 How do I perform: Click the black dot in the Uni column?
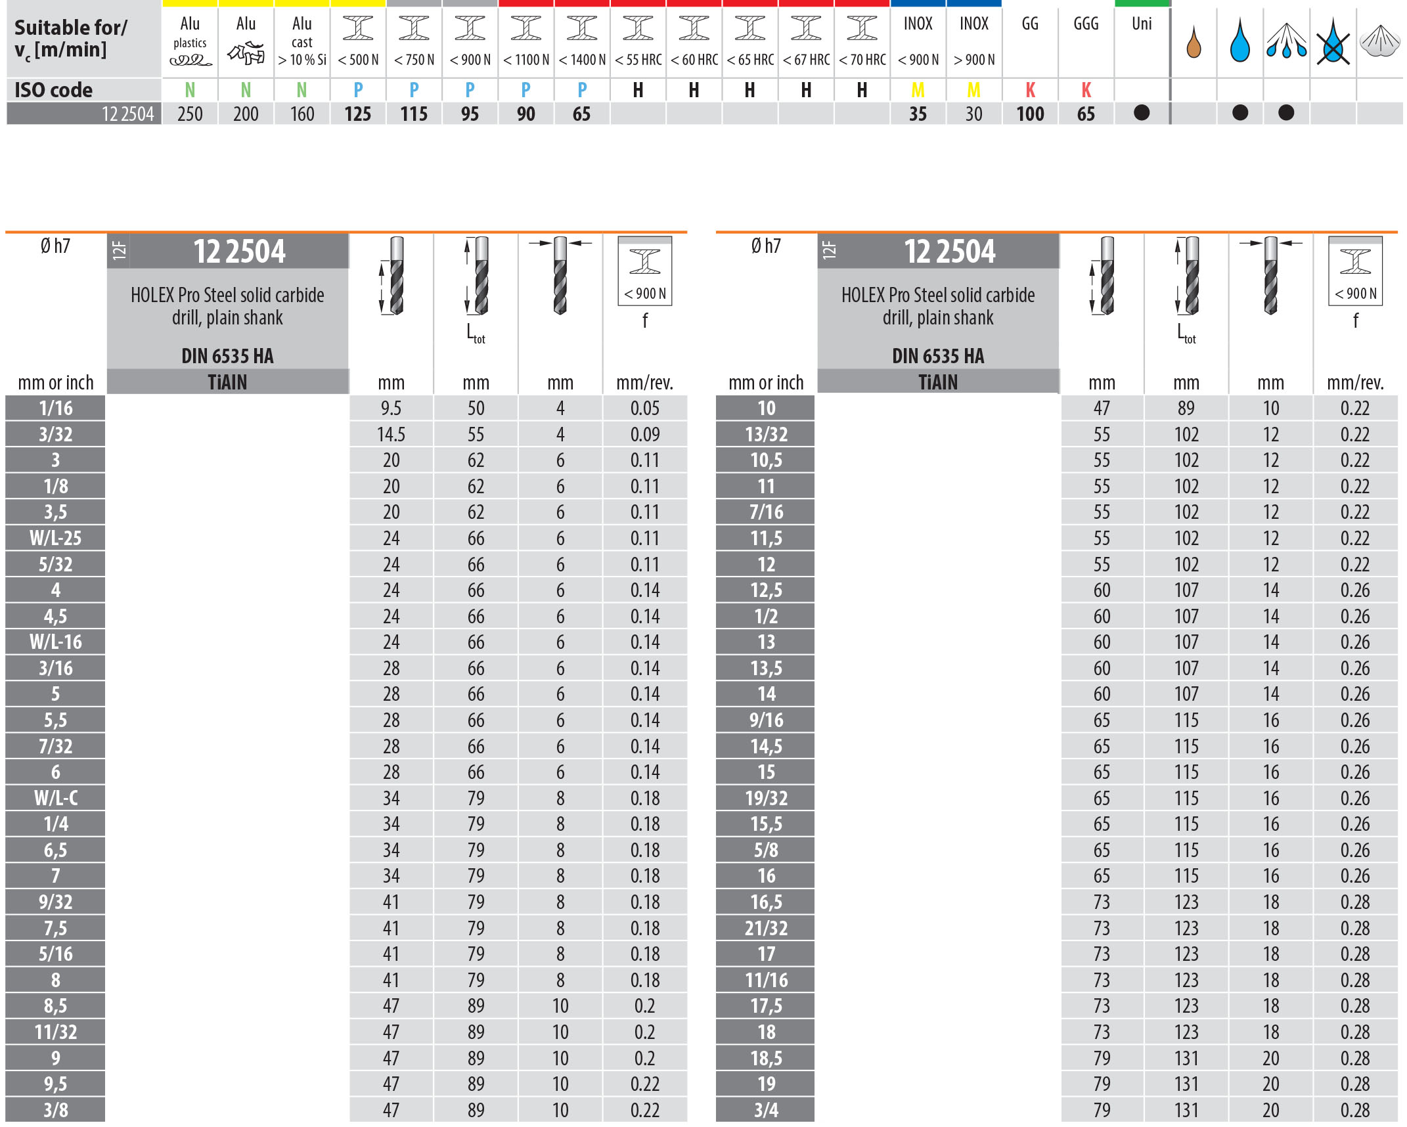coord(1142,113)
